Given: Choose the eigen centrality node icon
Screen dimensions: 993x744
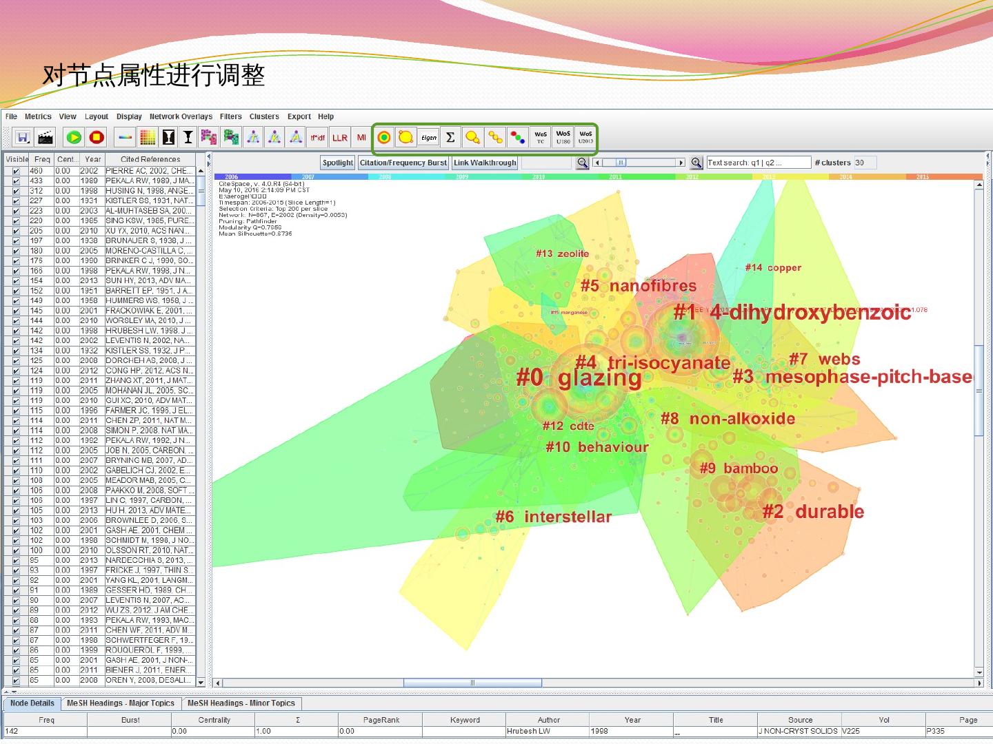Looking at the screenshot, I should 428,138.
